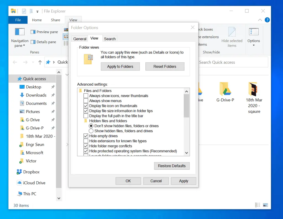Uncheck Display file size information in folder tips
Image resolution: width=283 pixels, height=219 pixels.
coord(86,111)
